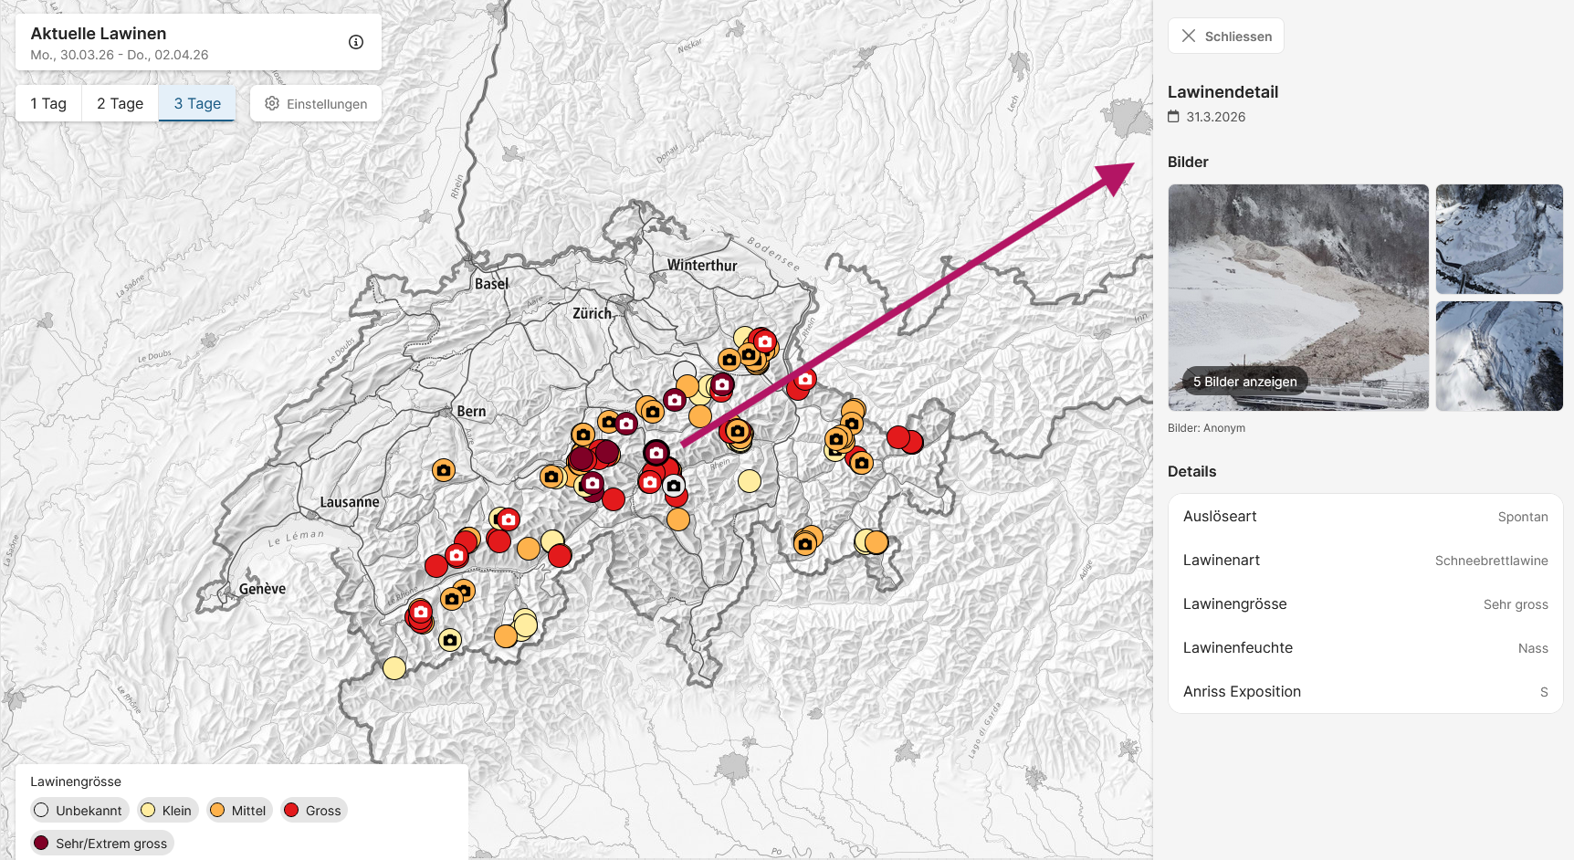Click the info icon beside Aktuelle Lawinen

[x=356, y=42]
